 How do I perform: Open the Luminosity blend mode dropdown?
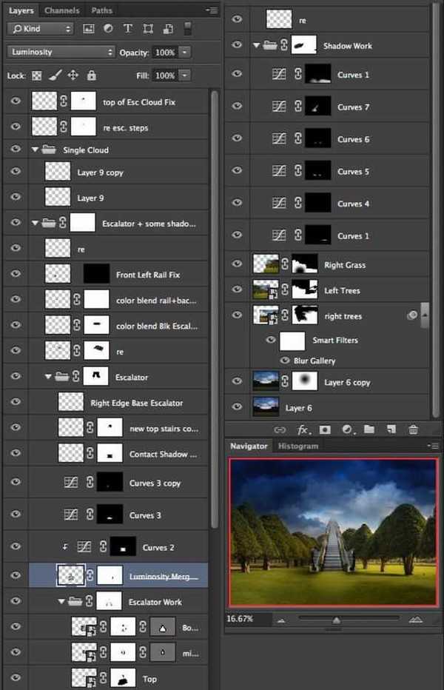tap(61, 53)
